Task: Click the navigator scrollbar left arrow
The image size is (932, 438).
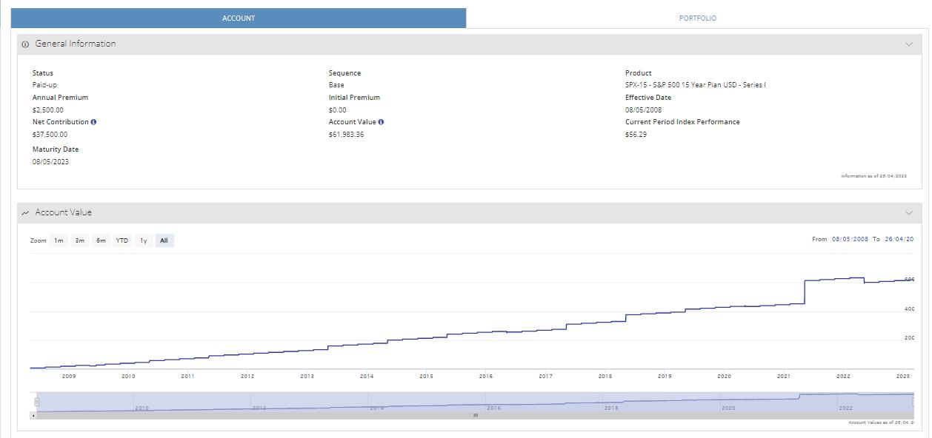Action: coord(33,415)
